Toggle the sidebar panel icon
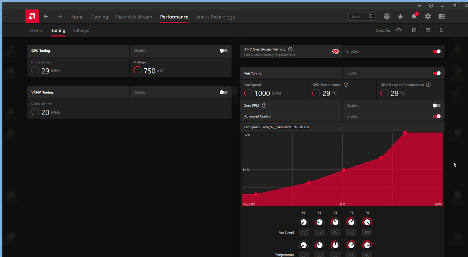 coord(442,16)
